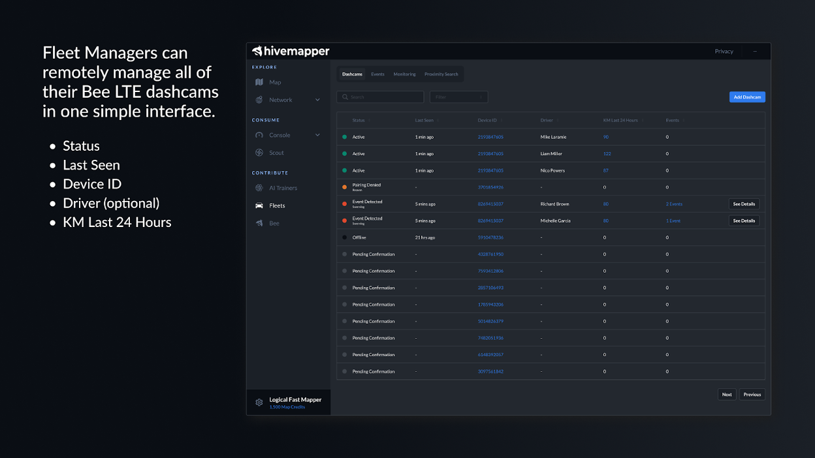Click sort arrows on Status column
Viewport: 815px width, 458px height.
click(370, 121)
